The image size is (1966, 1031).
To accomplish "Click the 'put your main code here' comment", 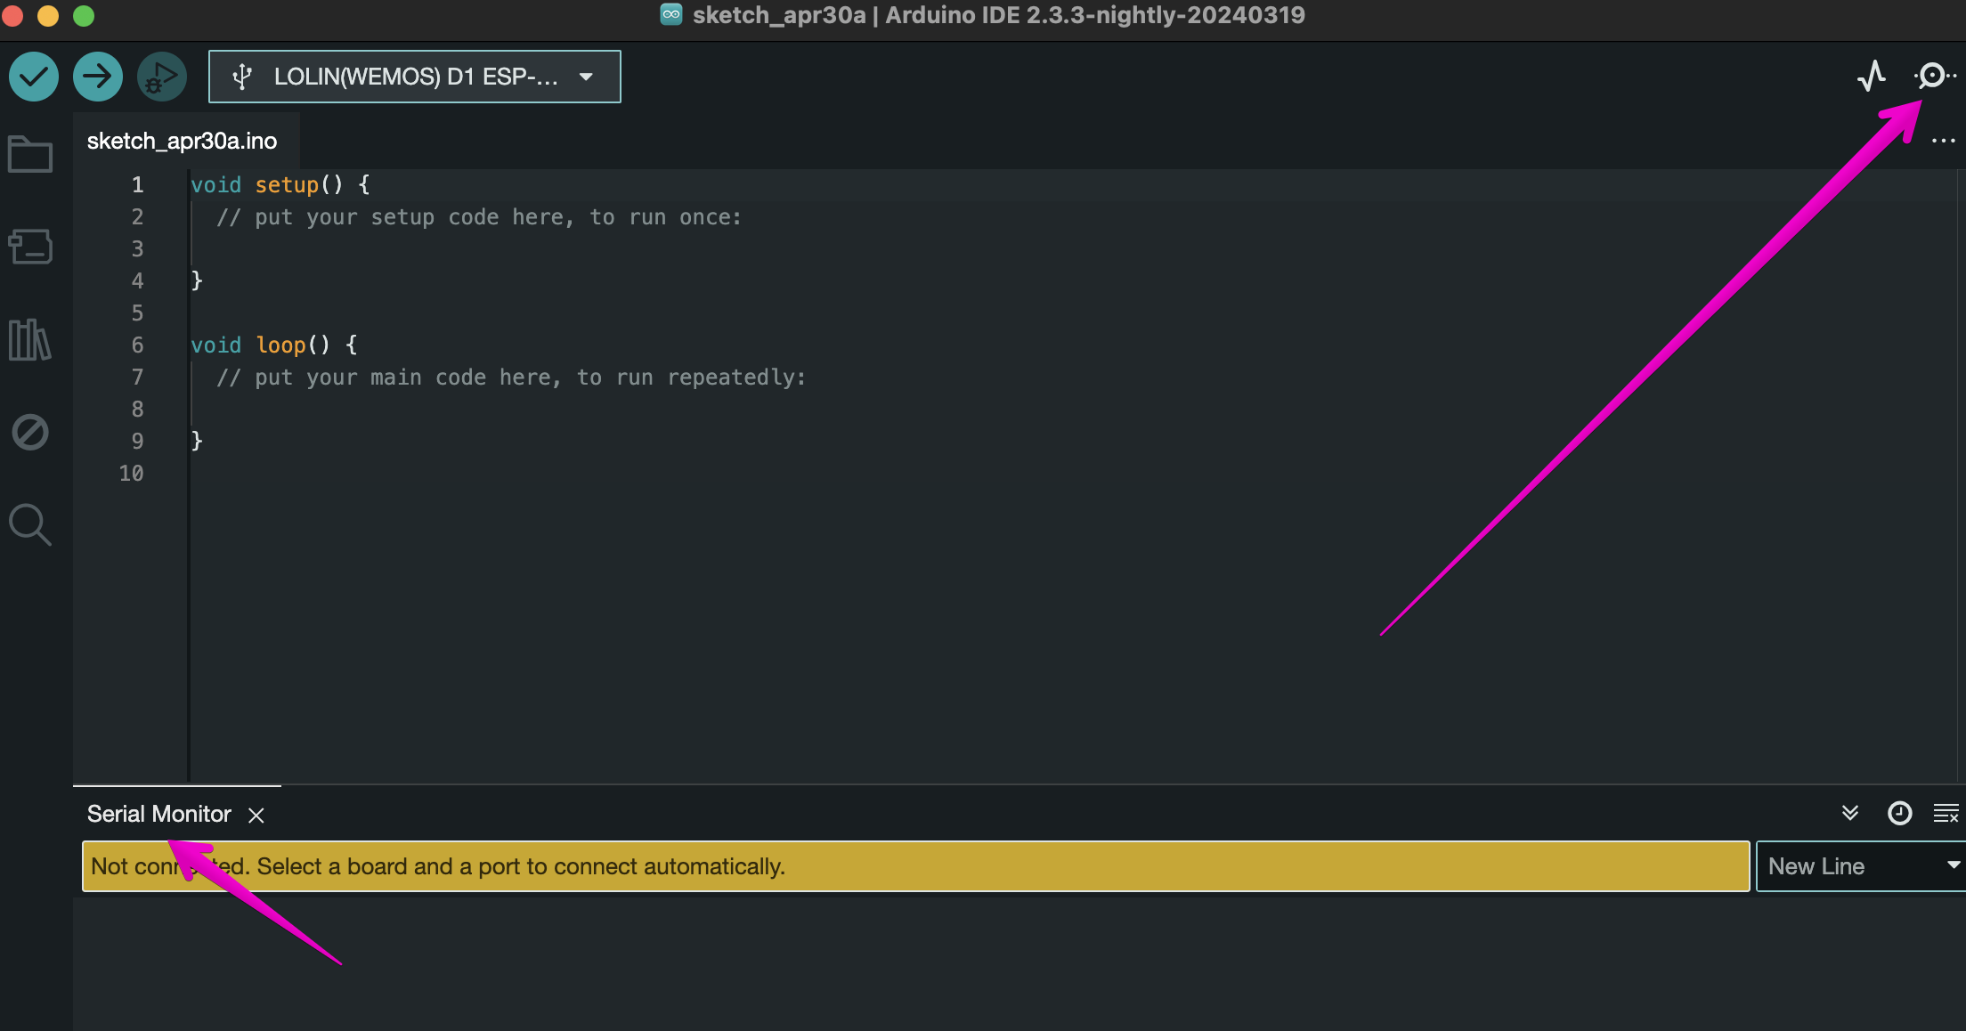I will click(511, 377).
